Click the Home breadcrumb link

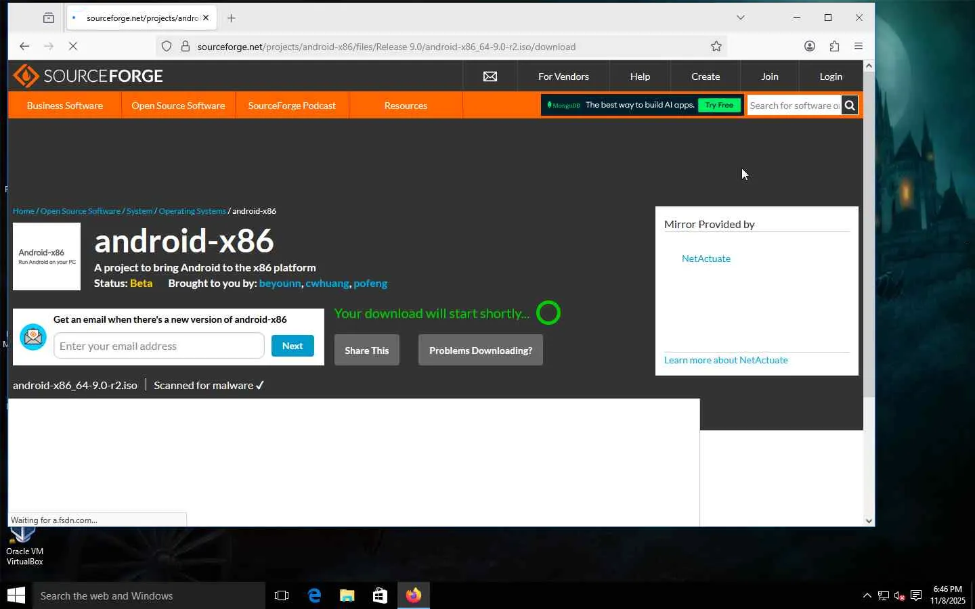pyautogui.click(x=23, y=211)
